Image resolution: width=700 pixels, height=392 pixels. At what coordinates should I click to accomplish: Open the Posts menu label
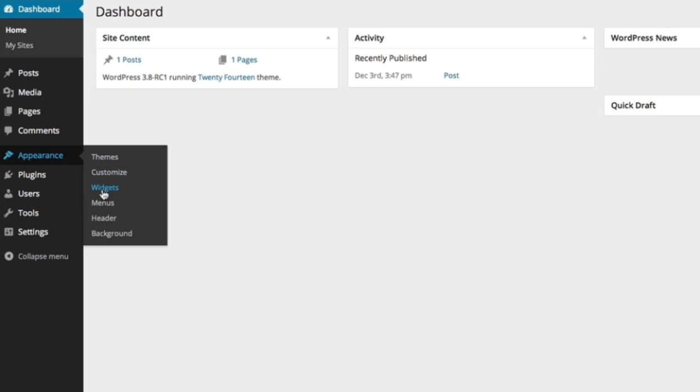point(28,73)
